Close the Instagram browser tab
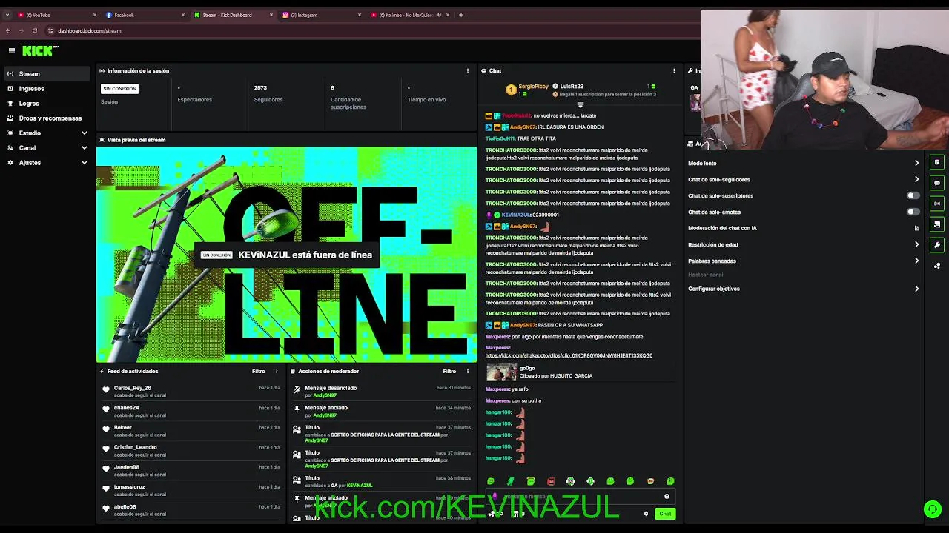Viewport: 949px width, 533px height. (x=360, y=15)
